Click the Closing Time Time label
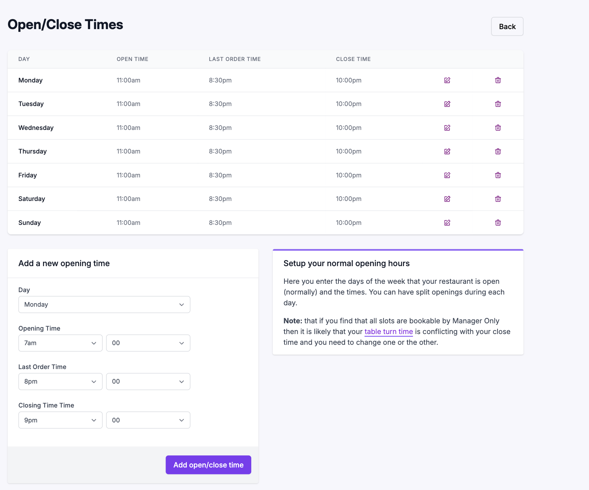The width and height of the screenshot is (589, 490). [46, 405]
